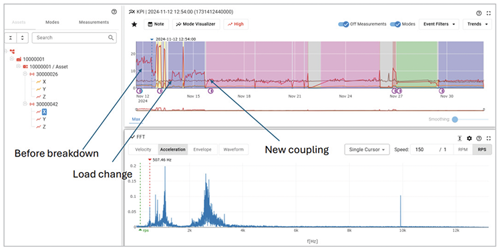The image size is (501, 250).
Task: Select RPM speed unit
Action: 463,149
